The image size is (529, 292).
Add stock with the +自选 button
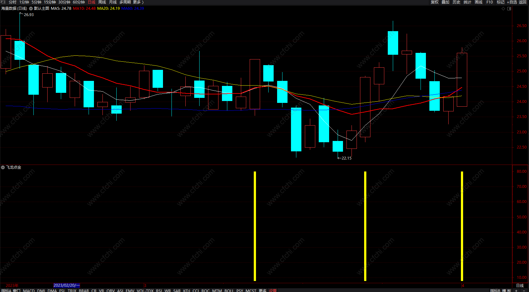512,2
